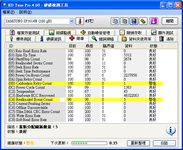Switch to the 檔案效能測試 tab
Screen dimensions: 183x150
click(x=25, y=33)
